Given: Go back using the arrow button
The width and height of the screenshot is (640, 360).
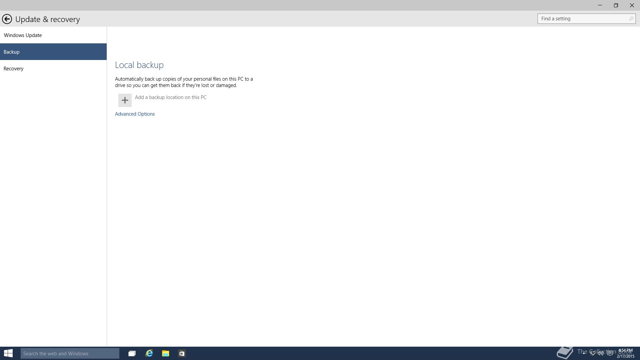Looking at the screenshot, I should click(7, 19).
